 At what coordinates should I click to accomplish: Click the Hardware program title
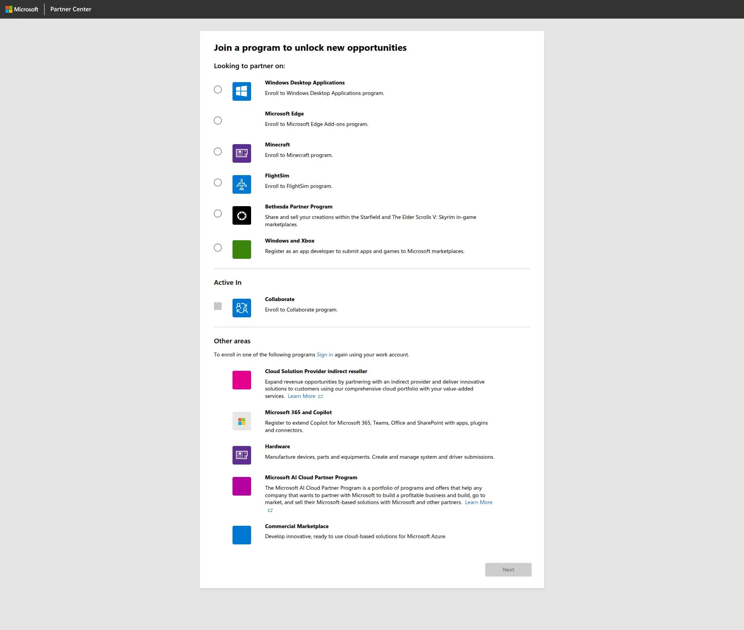point(277,446)
